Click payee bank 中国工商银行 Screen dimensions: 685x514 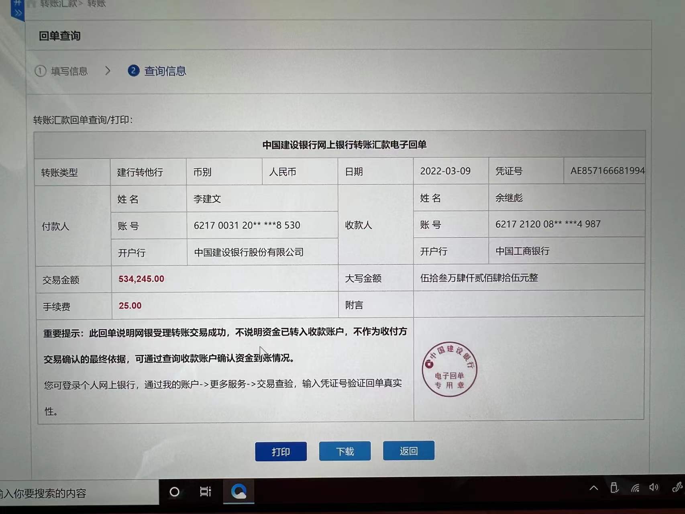(522, 251)
